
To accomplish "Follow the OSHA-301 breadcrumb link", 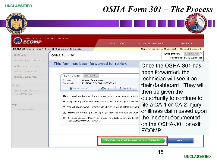I will point(49,49).
